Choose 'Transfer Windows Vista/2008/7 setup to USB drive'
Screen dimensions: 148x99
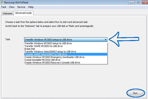point(66,51)
